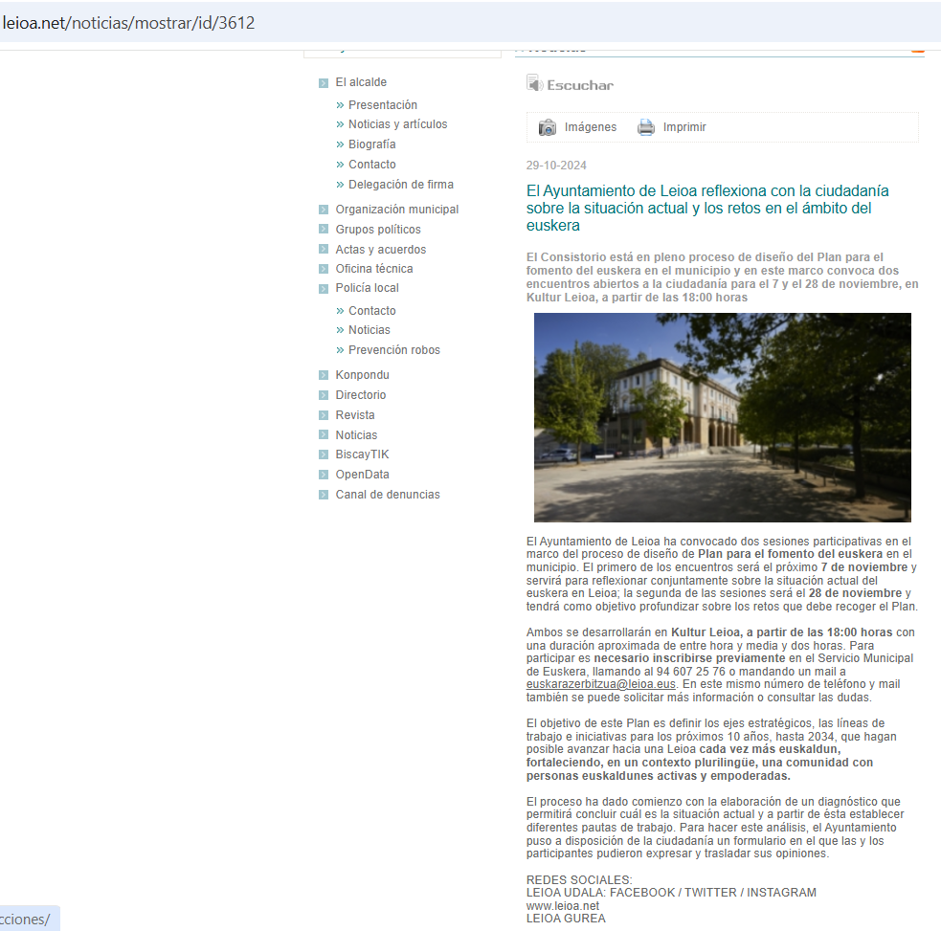Open Grupos políticos in the sidebar

click(x=377, y=230)
